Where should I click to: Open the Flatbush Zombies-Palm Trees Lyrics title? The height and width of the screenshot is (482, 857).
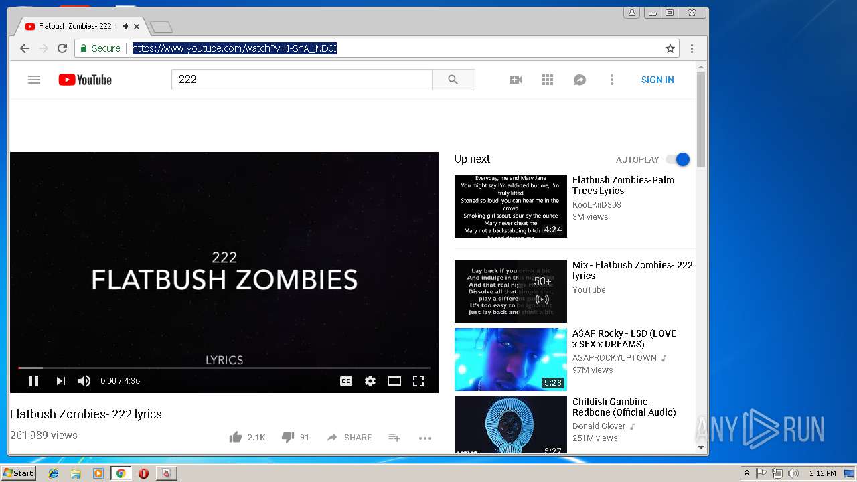coord(623,185)
